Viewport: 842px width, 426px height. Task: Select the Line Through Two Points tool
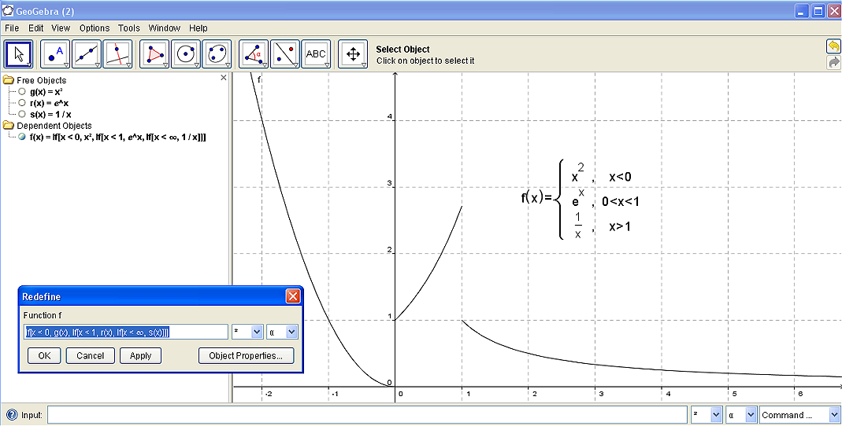[87, 54]
